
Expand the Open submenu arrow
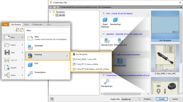coord(22,45)
